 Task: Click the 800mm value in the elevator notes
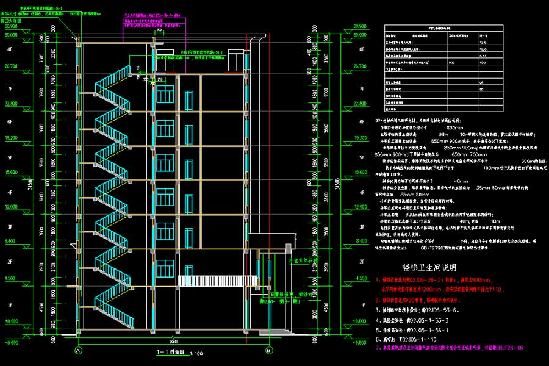click(455, 128)
